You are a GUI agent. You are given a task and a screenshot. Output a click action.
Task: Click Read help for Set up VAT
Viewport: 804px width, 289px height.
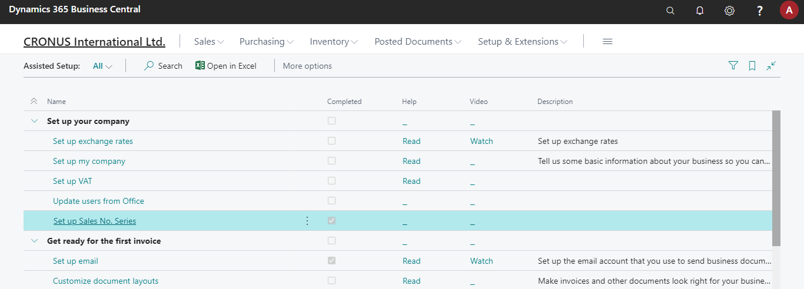point(411,181)
